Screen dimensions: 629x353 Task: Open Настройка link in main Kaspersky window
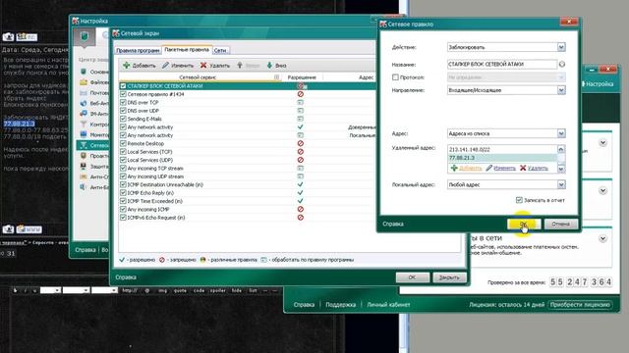[600, 84]
